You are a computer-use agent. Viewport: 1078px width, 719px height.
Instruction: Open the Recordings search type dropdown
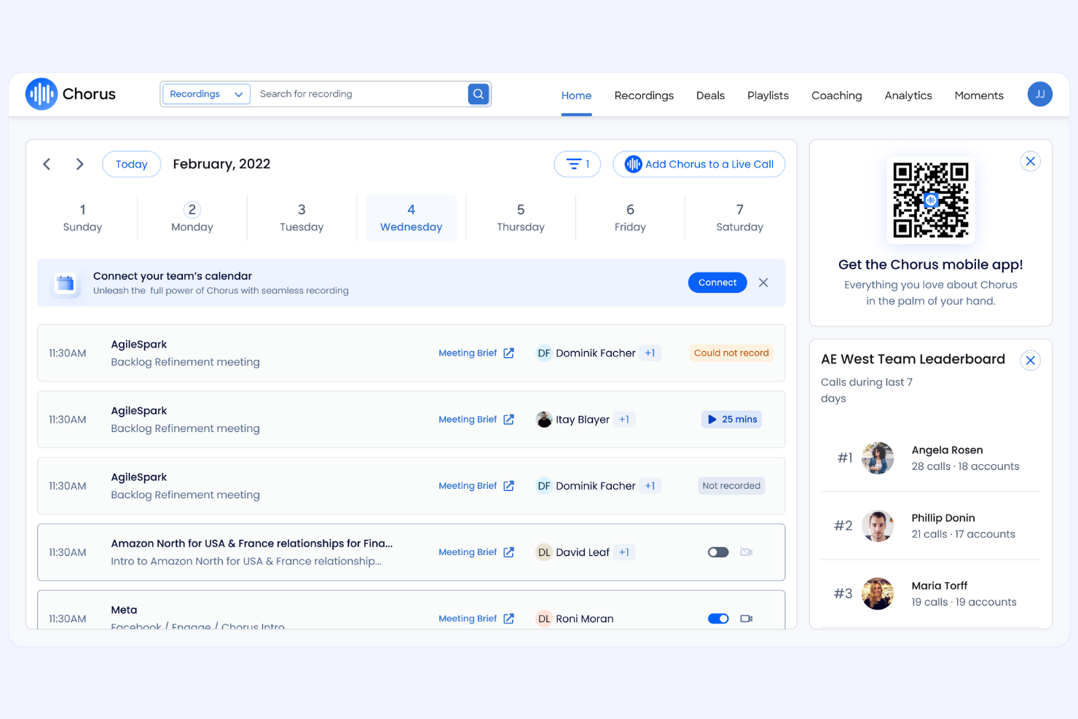pos(206,94)
